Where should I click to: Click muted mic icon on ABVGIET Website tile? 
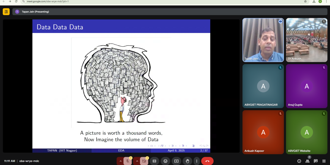(324, 114)
